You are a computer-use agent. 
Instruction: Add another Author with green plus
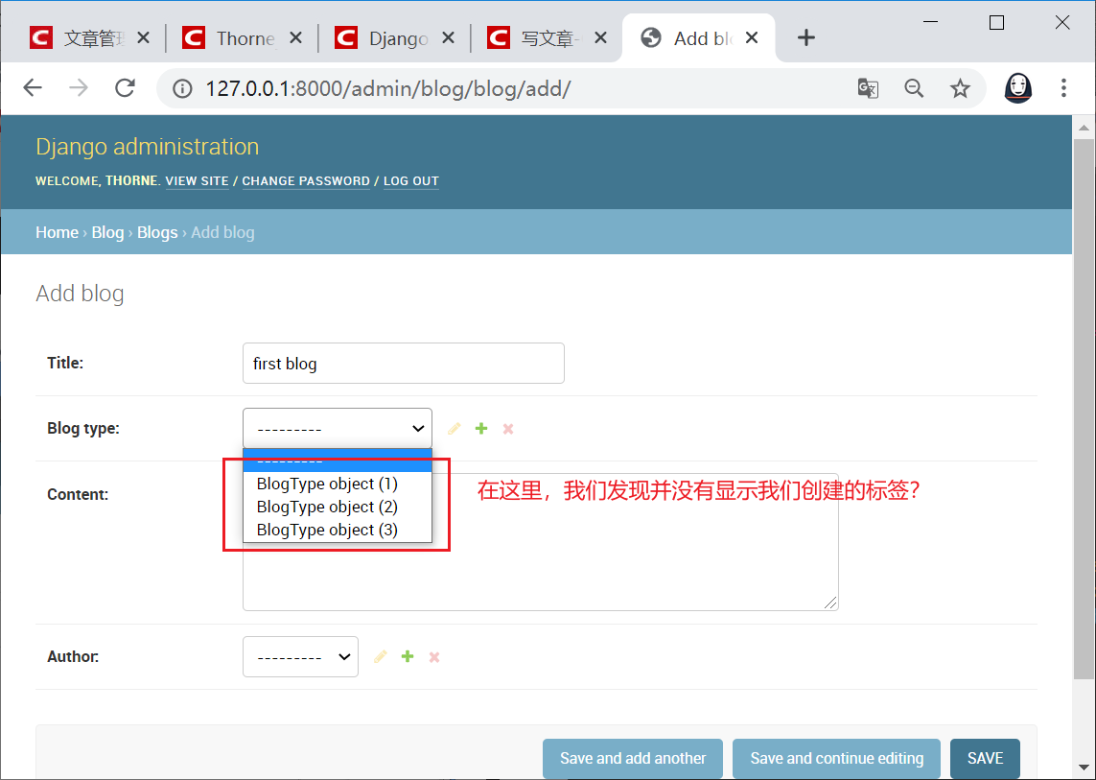click(408, 656)
